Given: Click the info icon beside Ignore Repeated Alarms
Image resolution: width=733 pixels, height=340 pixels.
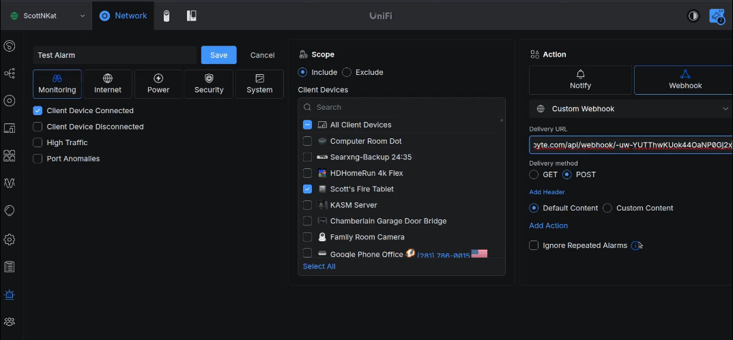Looking at the screenshot, I should click(635, 245).
